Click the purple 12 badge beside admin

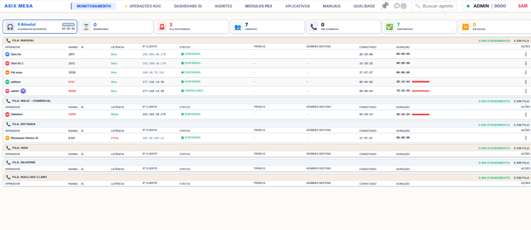(x=23, y=91)
